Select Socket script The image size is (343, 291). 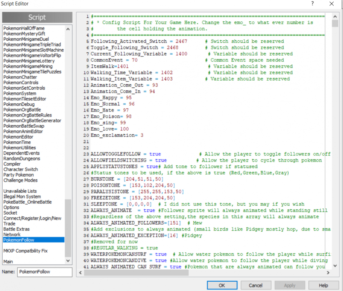[x=10, y=213]
